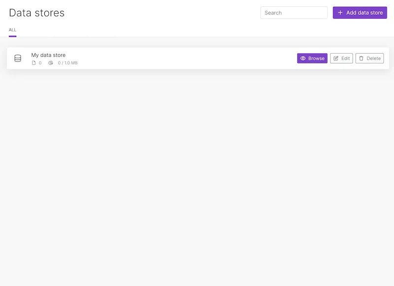Select the ALL filter above the list
This screenshot has width=394, height=286.
click(x=12, y=30)
